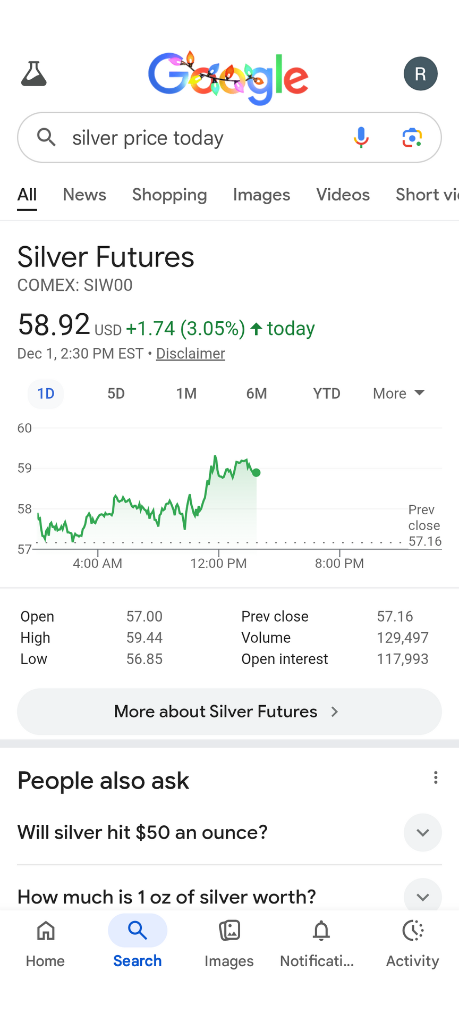
Task: Switch to the News tab
Action: (84, 195)
